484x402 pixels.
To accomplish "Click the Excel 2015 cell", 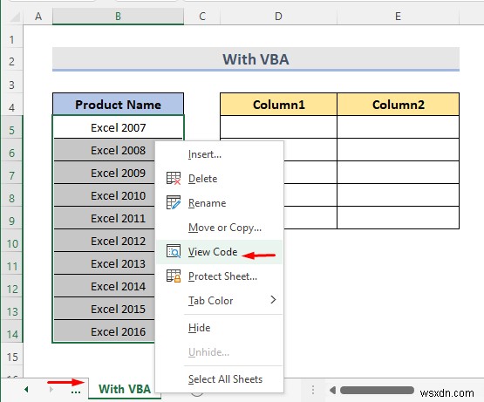I will (x=104, y=308).
